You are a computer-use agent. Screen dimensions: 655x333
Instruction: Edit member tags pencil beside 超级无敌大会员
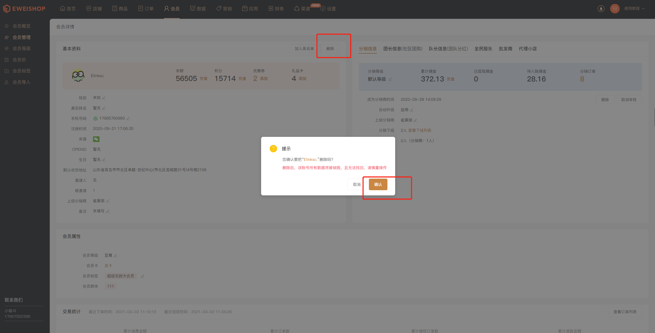pos(142,276)
